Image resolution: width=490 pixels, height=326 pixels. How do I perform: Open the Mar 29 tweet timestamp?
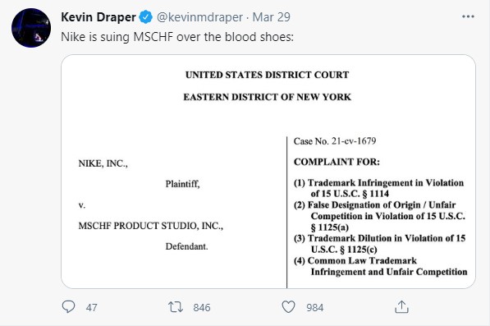[x=271, y=17]
